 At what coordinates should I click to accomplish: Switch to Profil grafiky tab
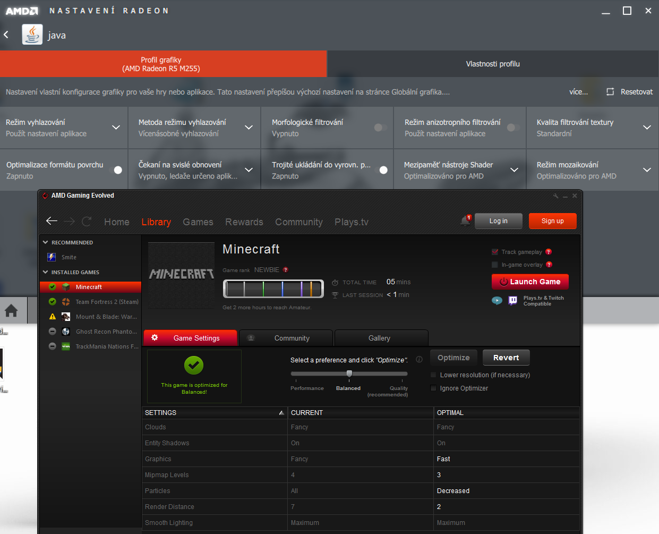click(x=164, y=64)
